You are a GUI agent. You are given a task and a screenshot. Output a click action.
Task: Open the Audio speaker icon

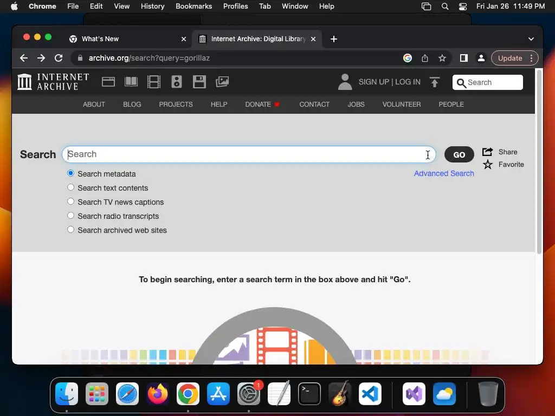177,82
